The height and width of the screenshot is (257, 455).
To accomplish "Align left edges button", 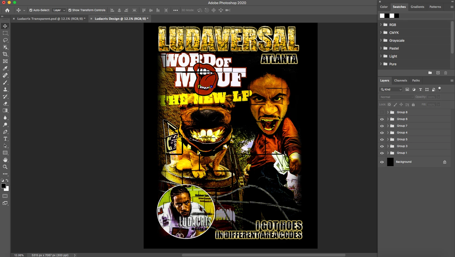I will point(112,10).
